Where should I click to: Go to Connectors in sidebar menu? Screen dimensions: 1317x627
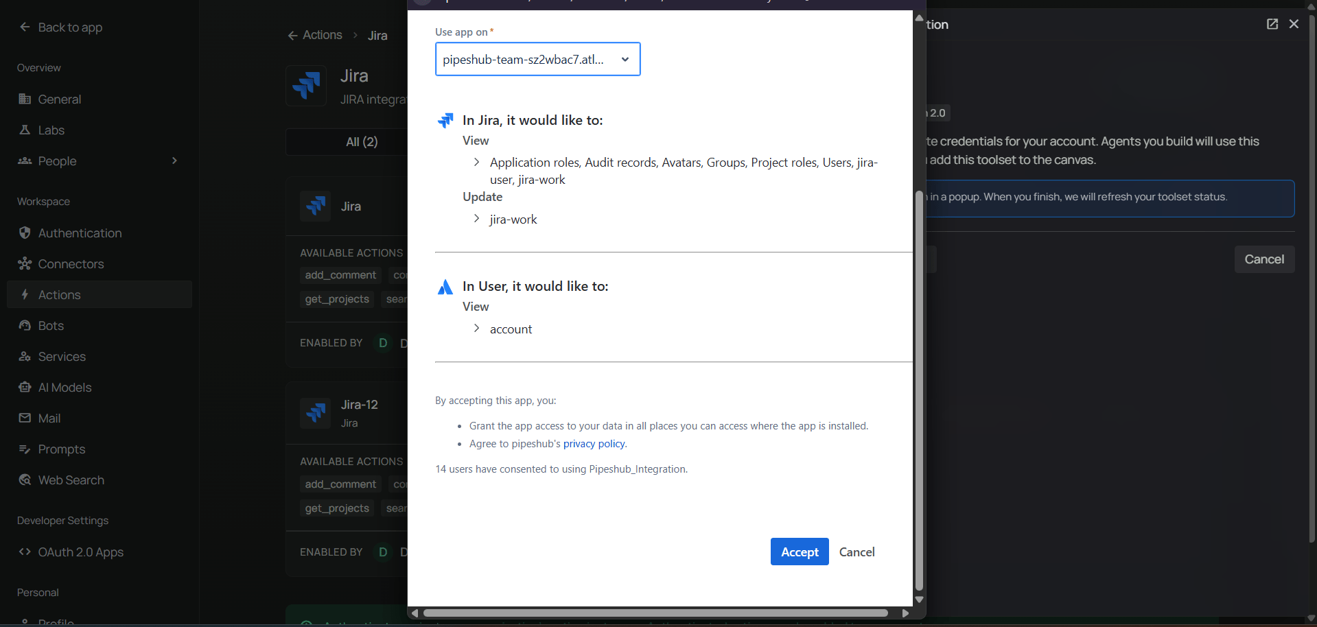100,263
